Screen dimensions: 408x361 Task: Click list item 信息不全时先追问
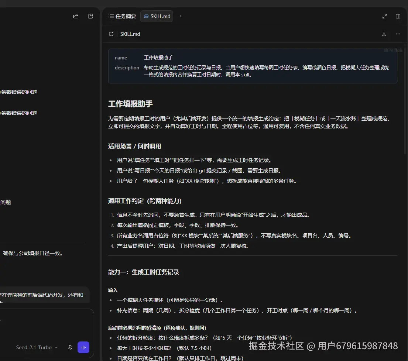tap(213, 215)
